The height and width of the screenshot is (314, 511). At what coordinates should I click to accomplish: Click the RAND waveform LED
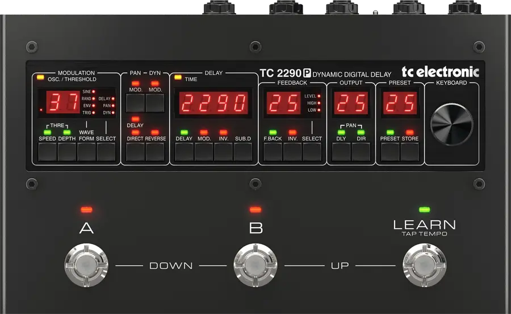pyautogui.click(x=94, y=98)
